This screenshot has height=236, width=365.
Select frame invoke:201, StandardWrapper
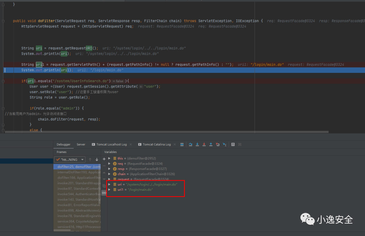[77, 183]
